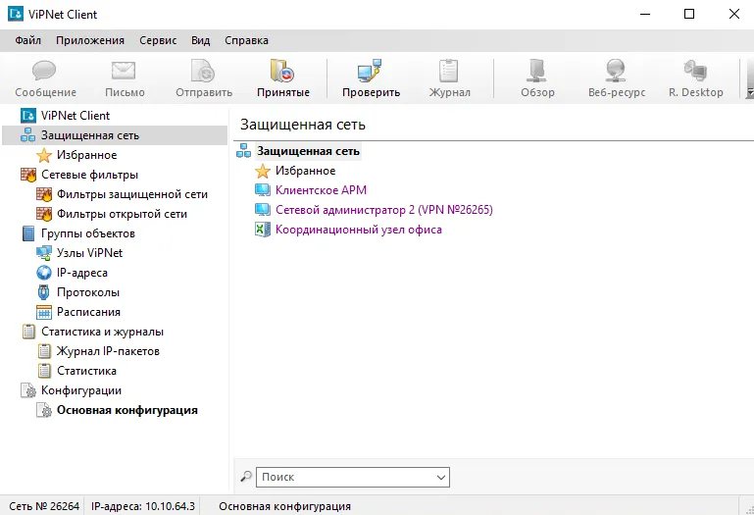Viewport: 754px width, 515px height.
Task: Click the Отправить toolbar icon
Action: [203, 72]
